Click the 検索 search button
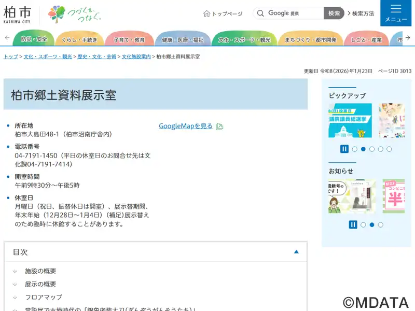 [x=334, y=13]
